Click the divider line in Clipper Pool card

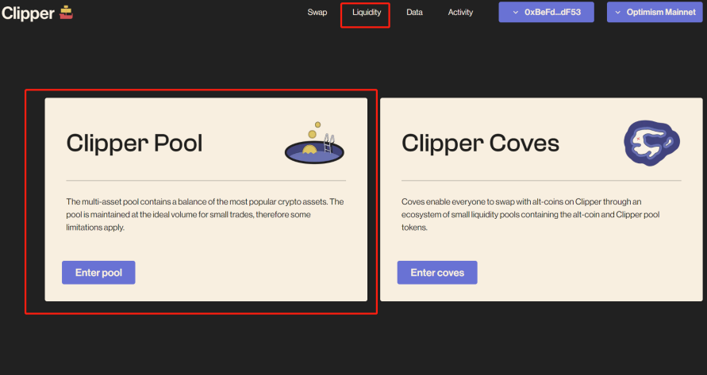(206, 181)
